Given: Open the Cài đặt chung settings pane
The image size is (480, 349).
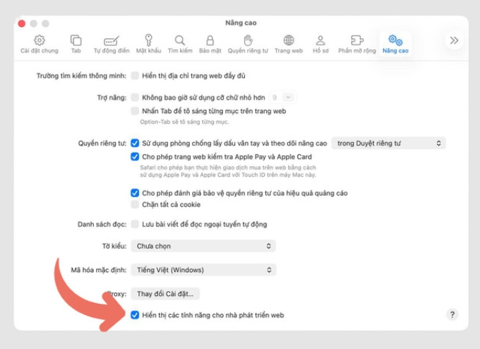Looking at the screenshot, I should pos(40,45).
